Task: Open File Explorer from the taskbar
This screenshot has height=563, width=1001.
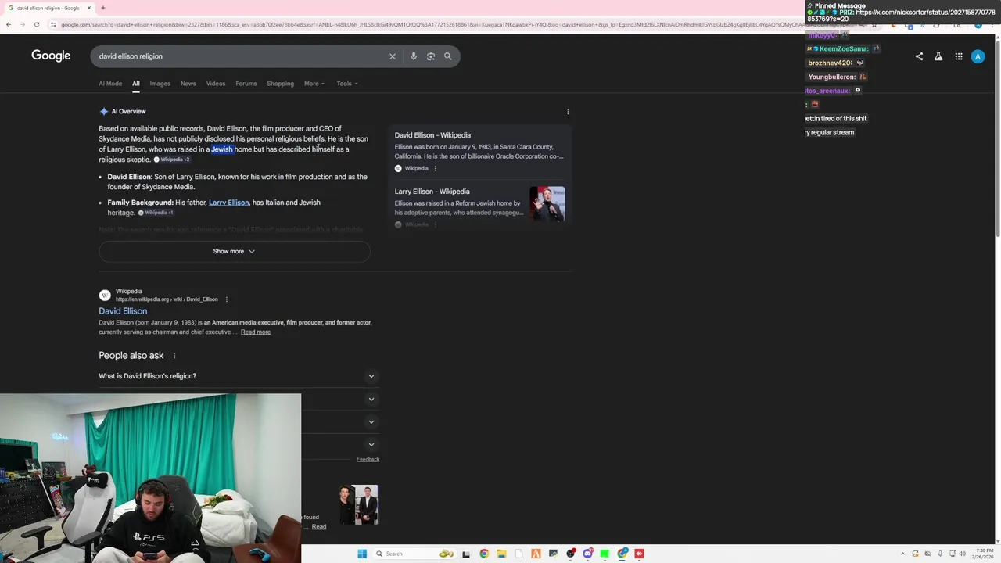Action: [501, 554]
